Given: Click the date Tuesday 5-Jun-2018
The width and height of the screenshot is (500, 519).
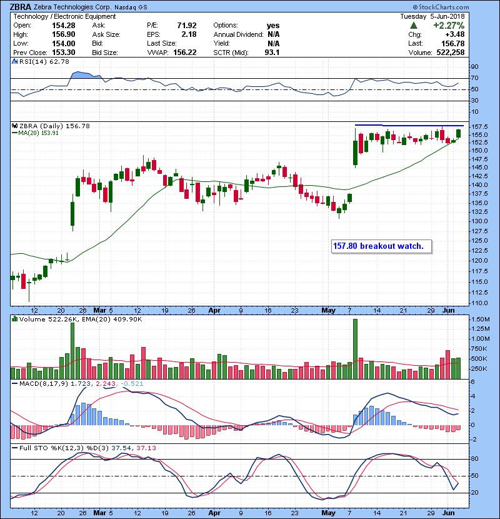Looking at the screenshot, I should (x=432, y=16).
